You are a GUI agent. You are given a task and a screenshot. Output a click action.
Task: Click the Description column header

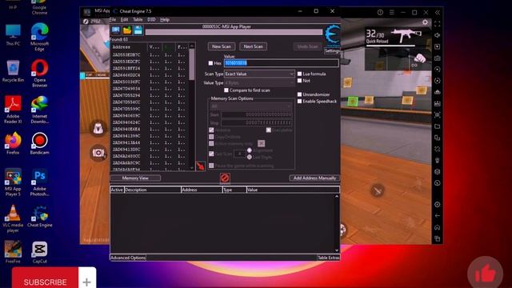[153, 190]
